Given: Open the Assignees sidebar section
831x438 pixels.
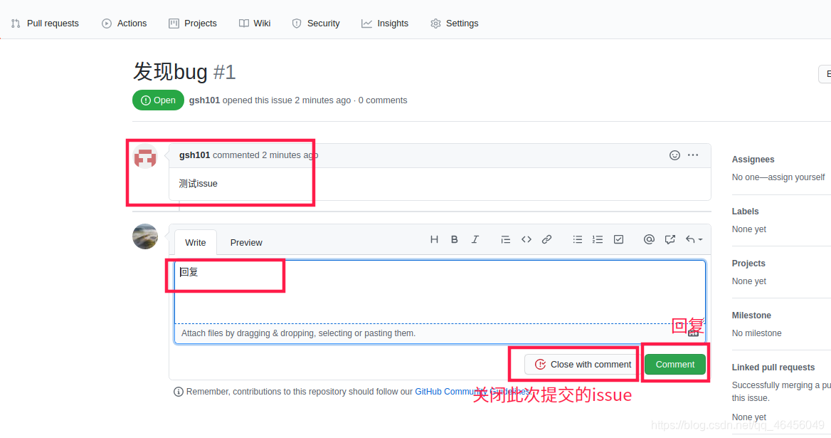Looking at the screenshot, I should tap(753, 160).
